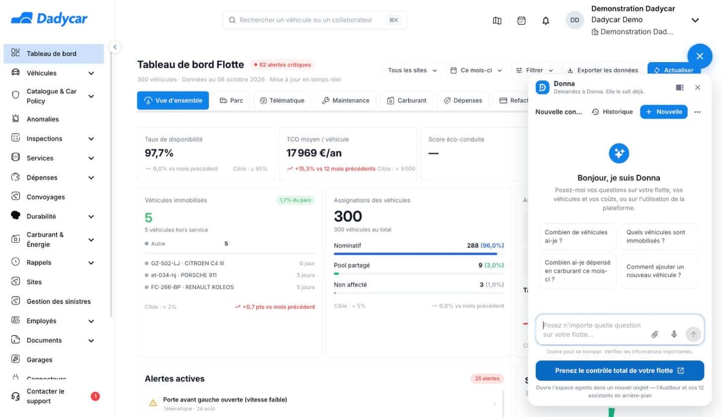Choose suggestion 'Comment ajouter un nouveau véhicule ?'
This screenshot has height=417, width=723.
click(659, 271)
